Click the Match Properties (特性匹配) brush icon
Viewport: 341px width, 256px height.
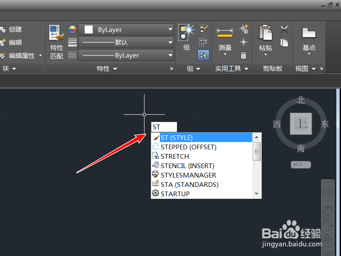[x=57, y=33]
